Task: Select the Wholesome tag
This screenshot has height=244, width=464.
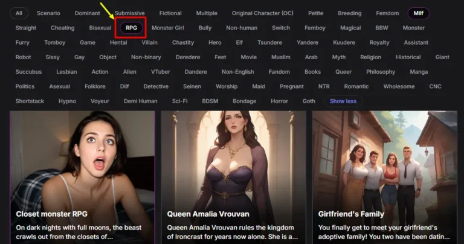Action: tap(399, 86)
